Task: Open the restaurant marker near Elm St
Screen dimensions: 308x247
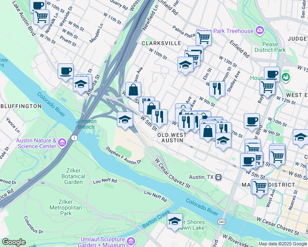Action: click(x=217, y=90)
